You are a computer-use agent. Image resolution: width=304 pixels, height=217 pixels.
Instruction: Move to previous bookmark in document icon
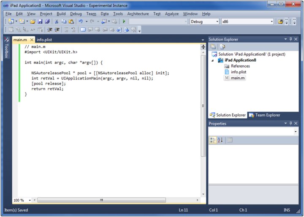119,30
